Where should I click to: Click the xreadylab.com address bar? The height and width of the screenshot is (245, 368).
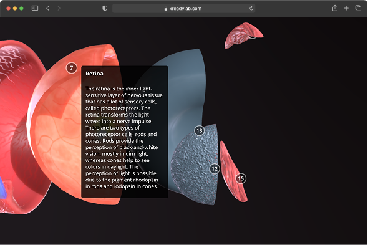(184, 9)
